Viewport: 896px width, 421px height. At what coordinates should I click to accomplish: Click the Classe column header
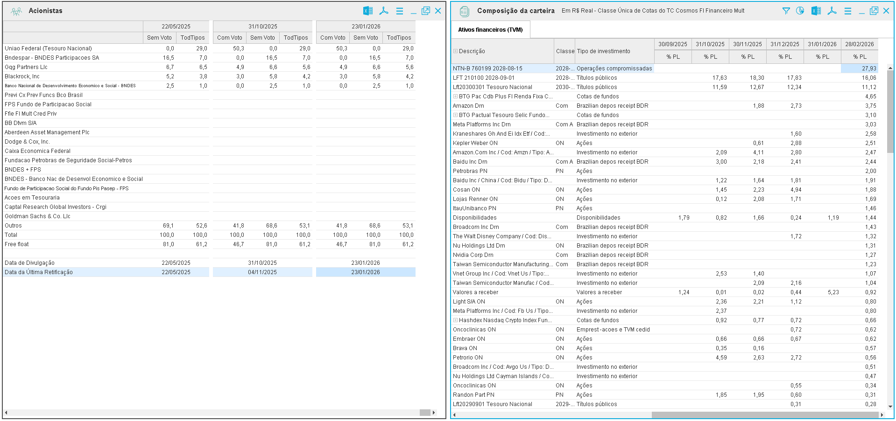pyautogui.click(x=565, y=51)
